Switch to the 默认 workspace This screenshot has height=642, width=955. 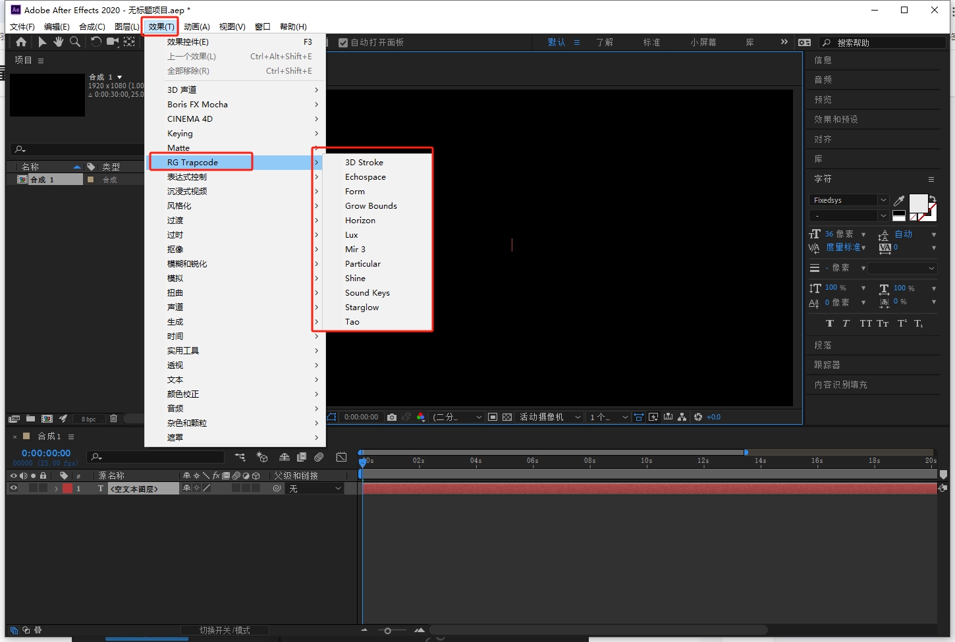pyautogui.click(x=557, y=42)
